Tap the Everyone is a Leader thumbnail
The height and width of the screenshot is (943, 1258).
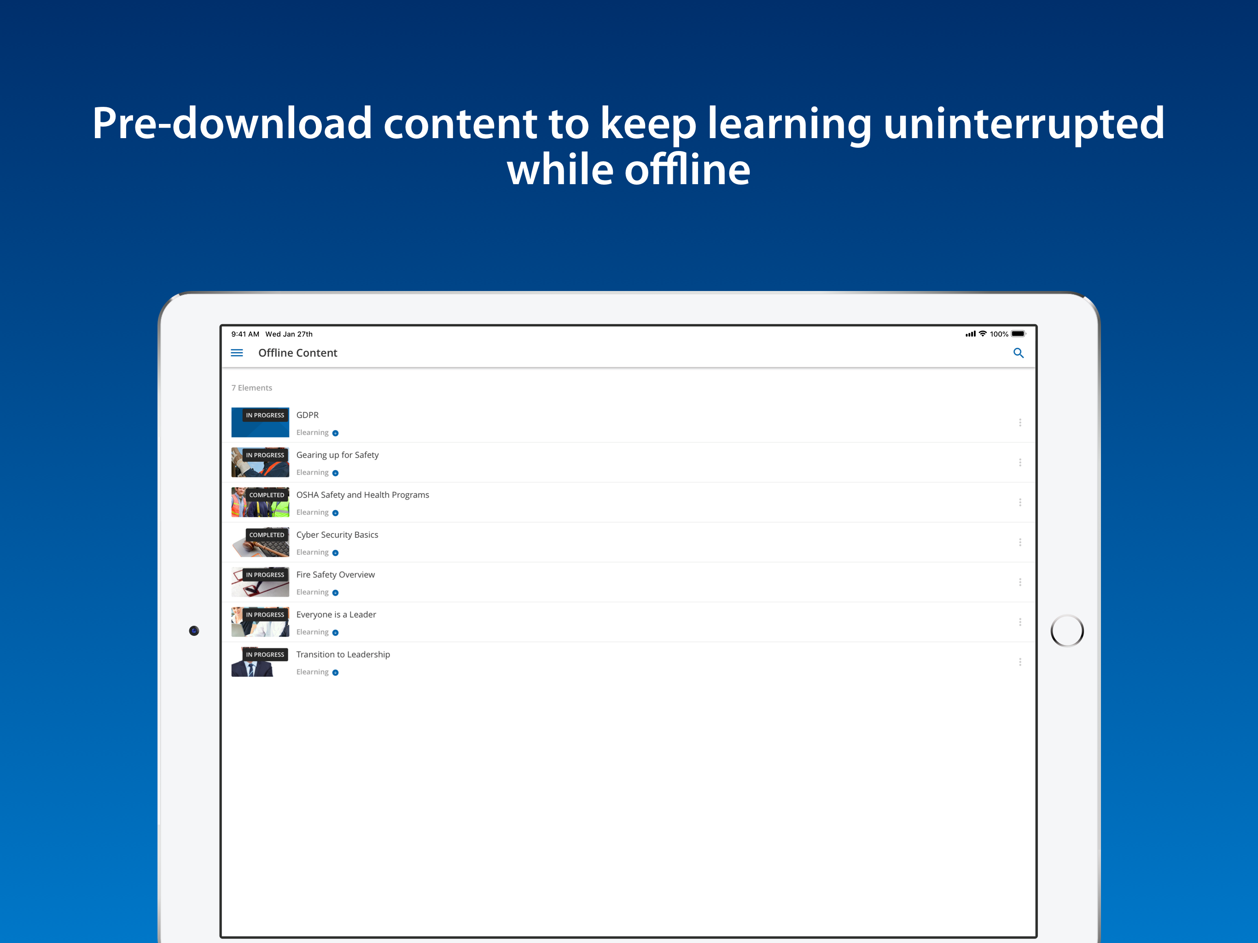point(260,622)
